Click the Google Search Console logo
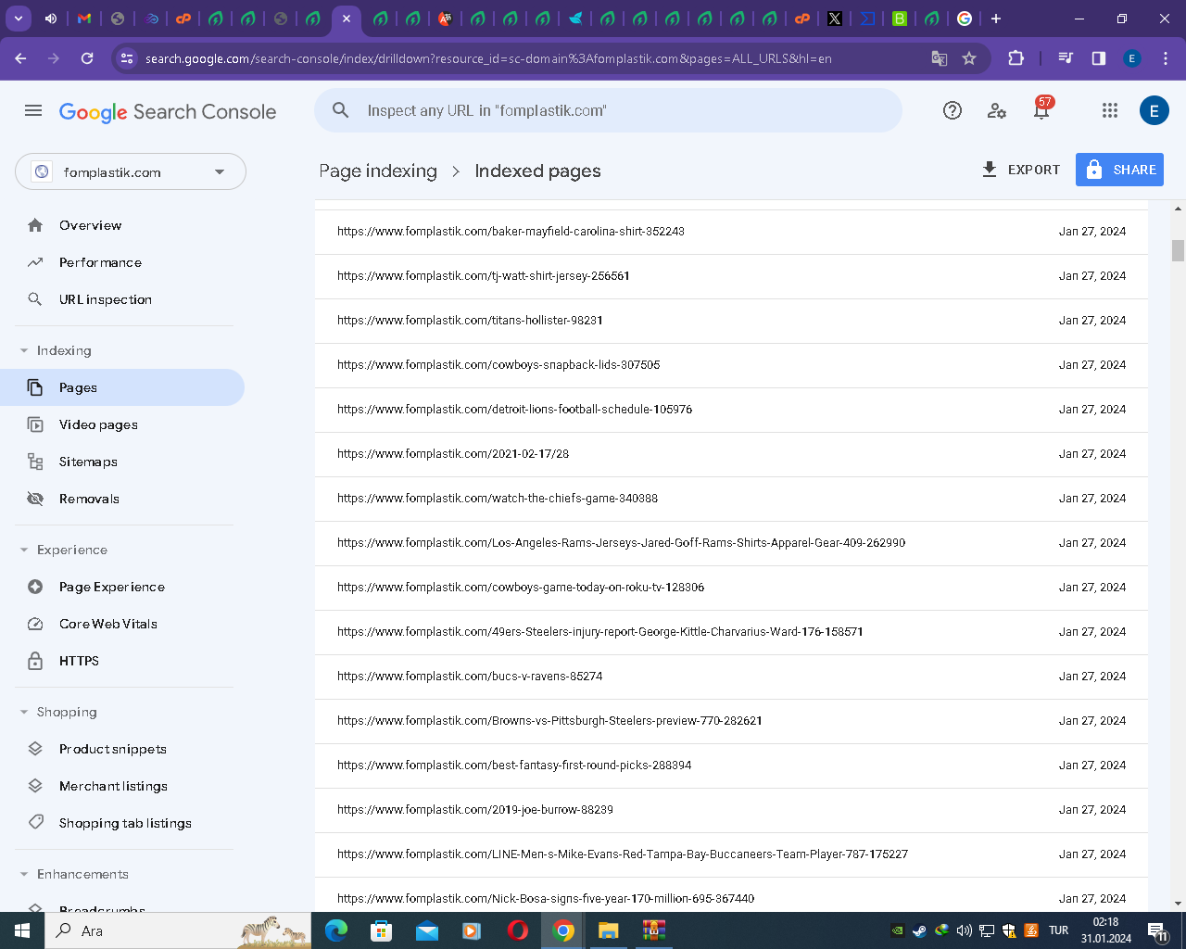1186x949 pixels. pyautogui.click(x=168, y=112)
